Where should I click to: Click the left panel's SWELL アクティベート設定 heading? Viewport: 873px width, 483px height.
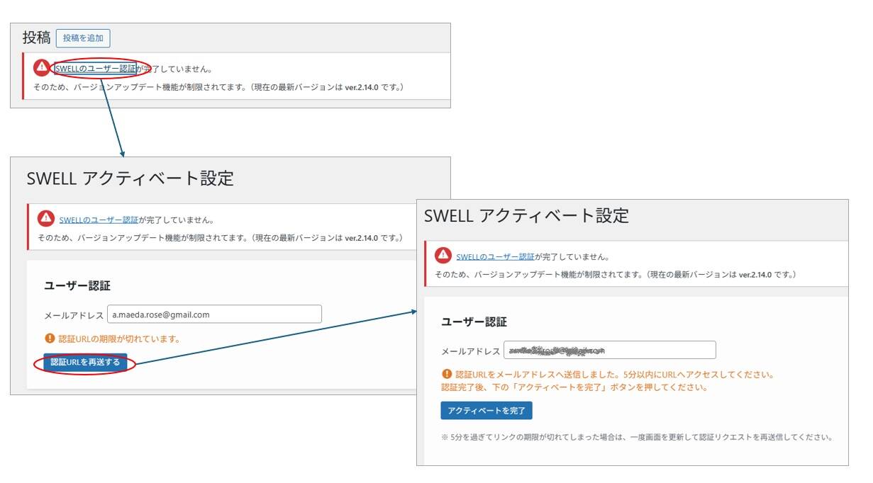click(x=130, y=178)
